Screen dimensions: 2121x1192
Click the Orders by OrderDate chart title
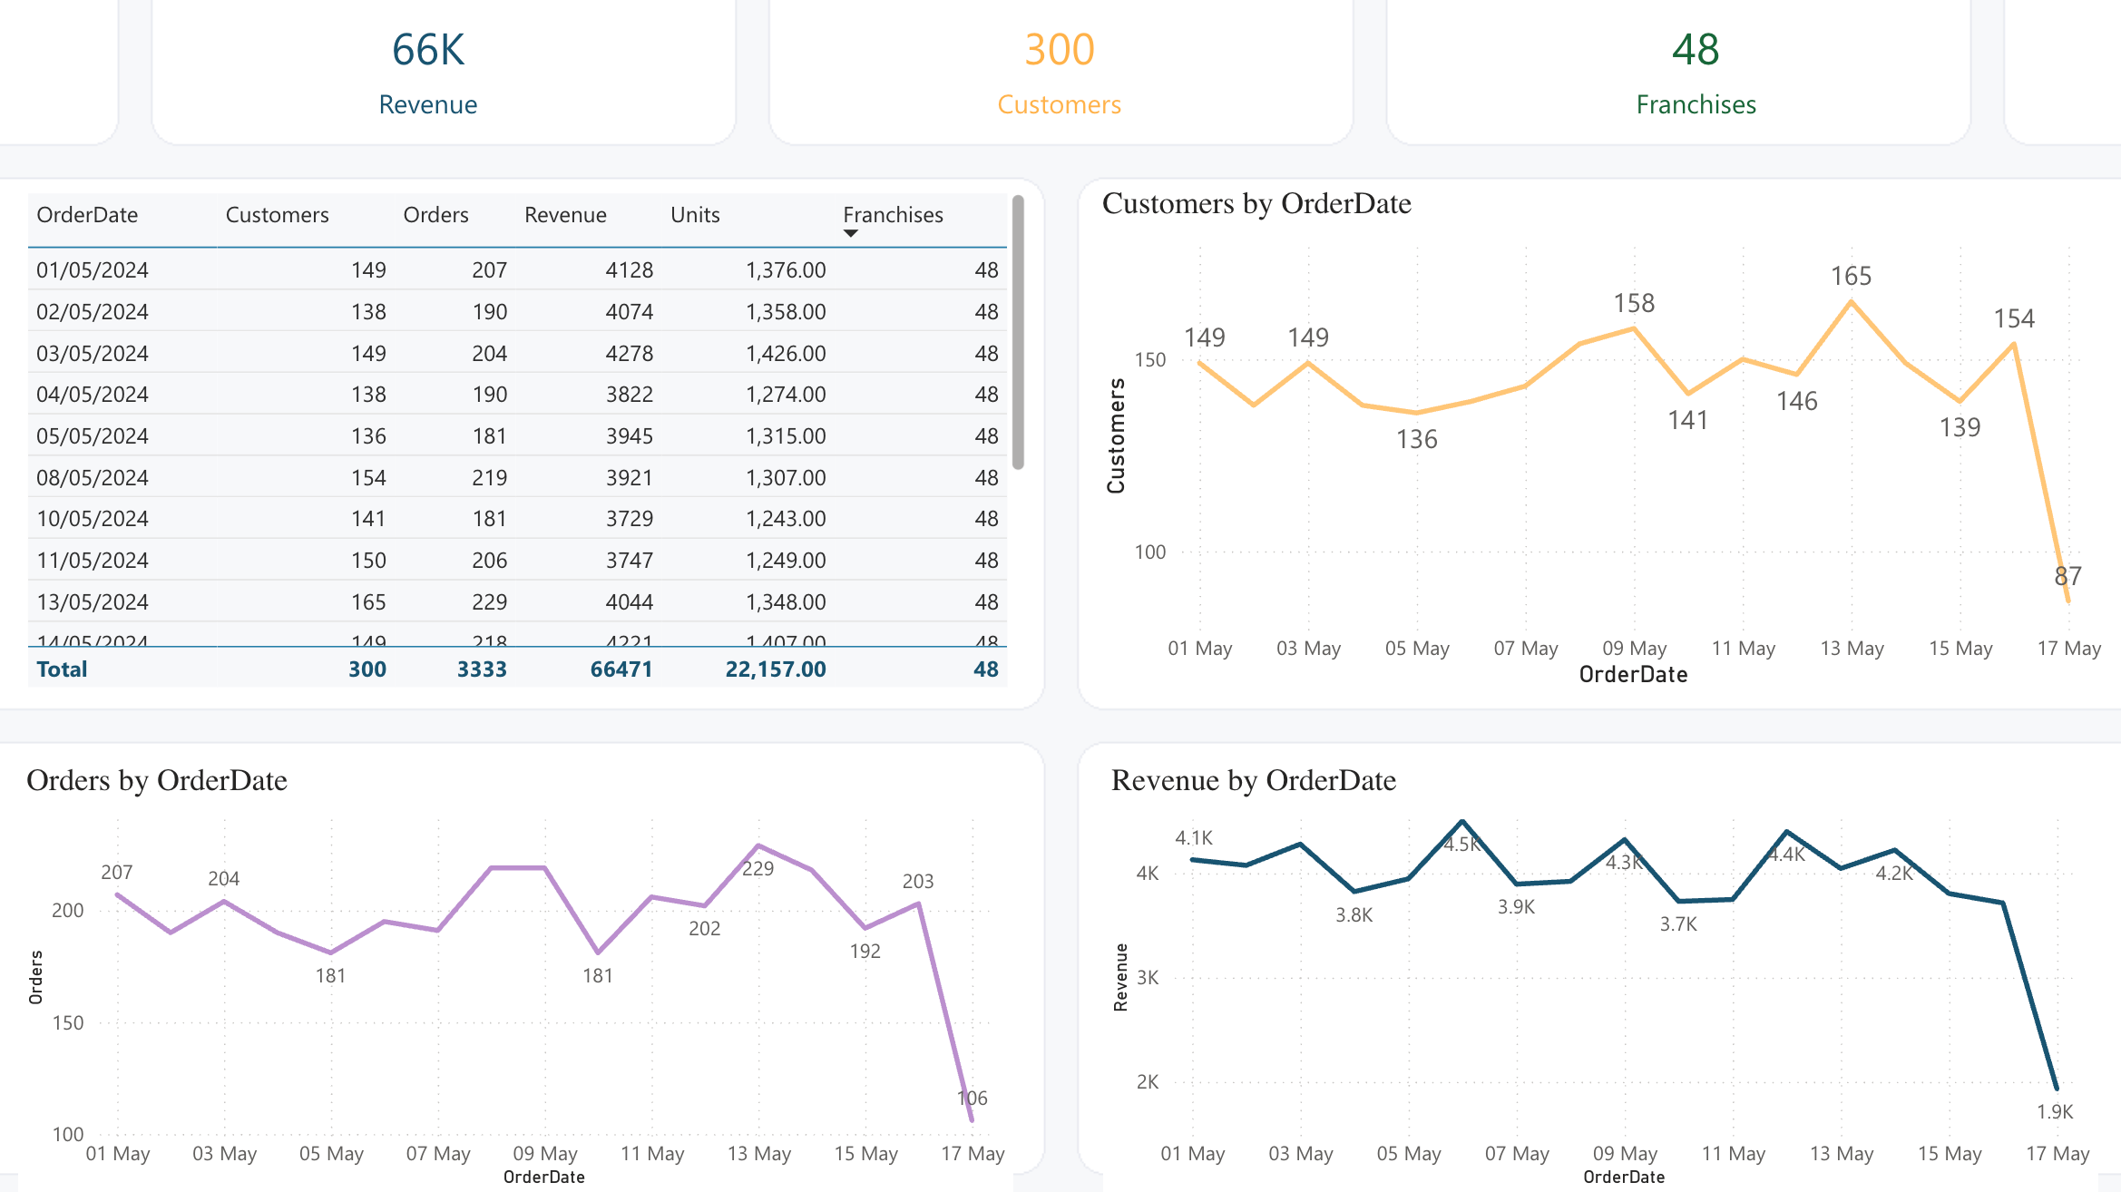157,780
